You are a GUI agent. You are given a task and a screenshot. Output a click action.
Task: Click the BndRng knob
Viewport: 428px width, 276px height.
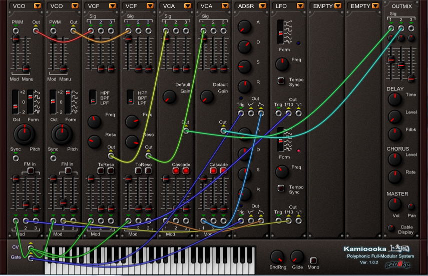pos(277,257)
